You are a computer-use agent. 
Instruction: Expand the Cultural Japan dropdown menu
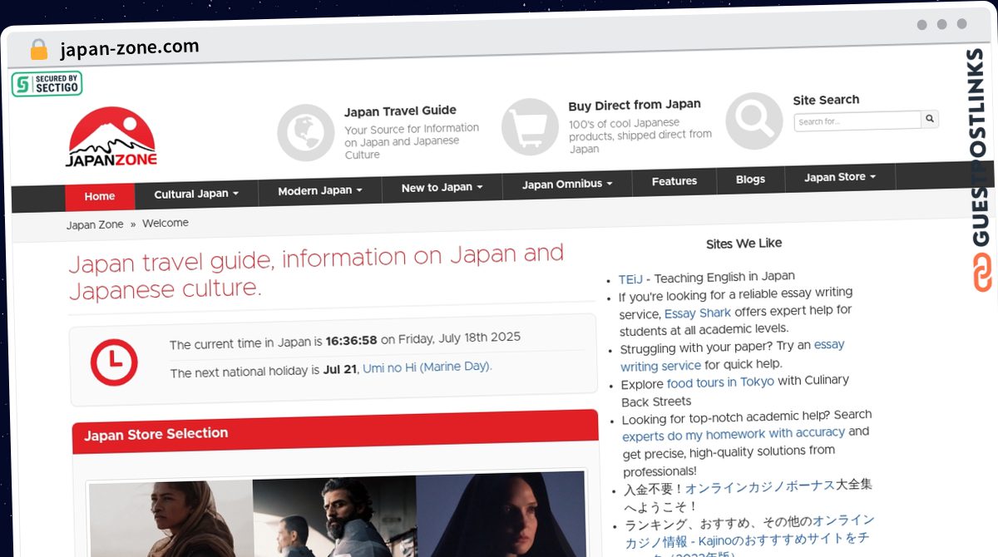click(196, 194)
